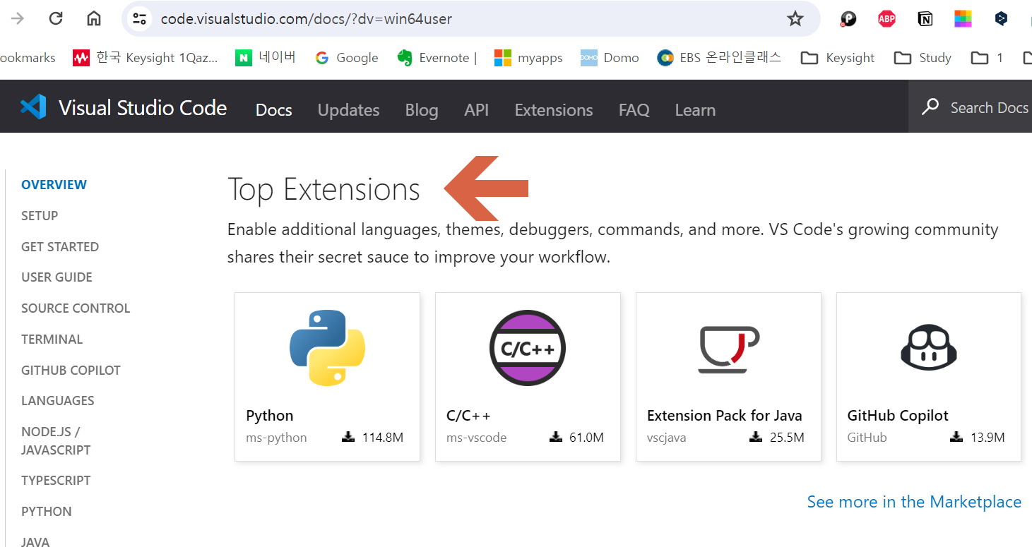The width and height of the screenshot is (1032, 547).
Task: Expand GITHUB COPILOT in the sidebar
Action: [71, 371]
